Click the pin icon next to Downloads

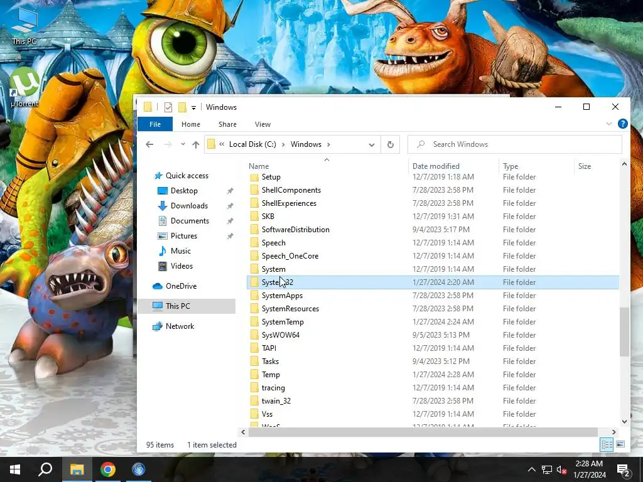click(230, 206)
